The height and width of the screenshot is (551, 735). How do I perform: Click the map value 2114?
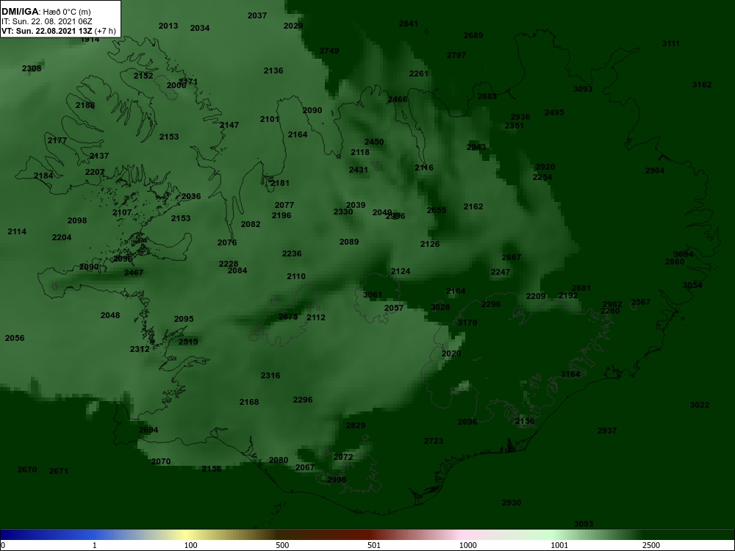17,232
